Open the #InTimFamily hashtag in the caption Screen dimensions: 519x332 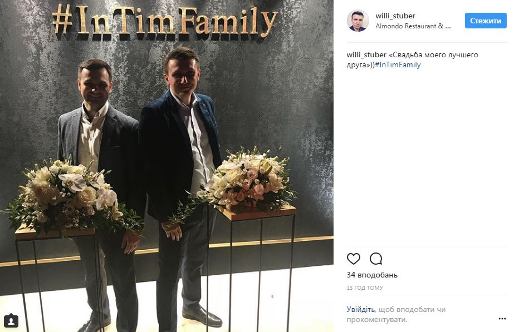tap(398, 65)
